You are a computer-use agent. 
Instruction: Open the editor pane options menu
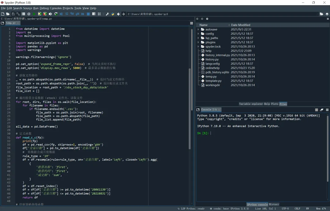coord(192,23)
